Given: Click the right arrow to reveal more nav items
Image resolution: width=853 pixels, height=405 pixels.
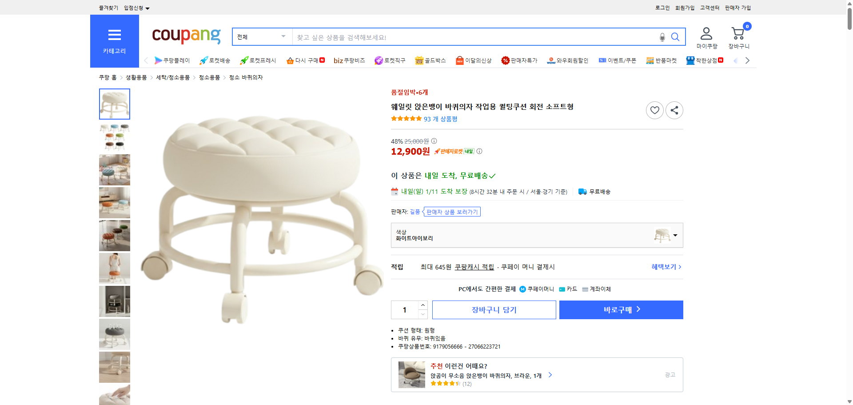Looking at the screenshot, I should pyautogui.click(x=747, y=60).
